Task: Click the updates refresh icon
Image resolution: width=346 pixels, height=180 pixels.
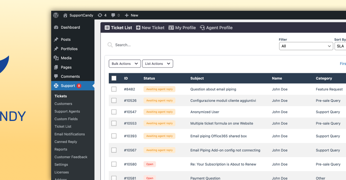Action: (100, 15)
